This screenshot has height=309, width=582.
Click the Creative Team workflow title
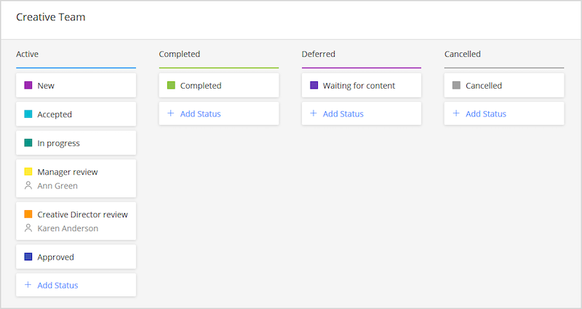tap(51, 17)
